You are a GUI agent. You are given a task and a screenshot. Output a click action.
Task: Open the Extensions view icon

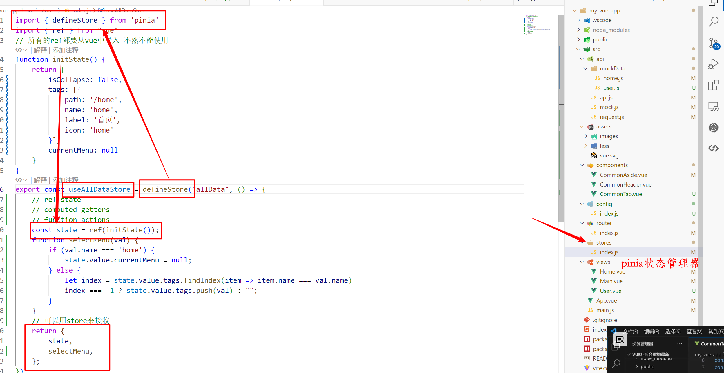[713, 85]
